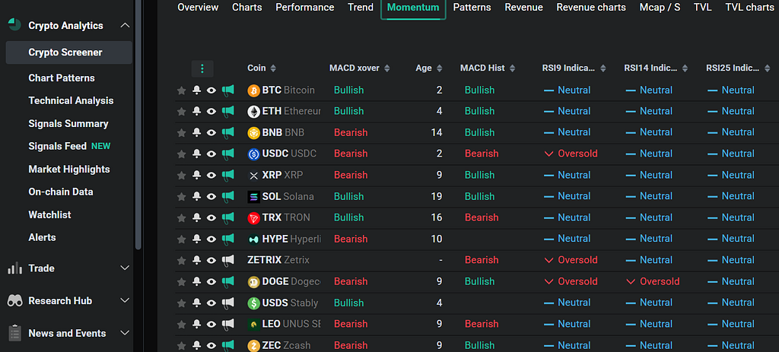Viewport: 779px width, 352px height.
Task: Open the Patterns tab
Action: (x=472, y=8)
